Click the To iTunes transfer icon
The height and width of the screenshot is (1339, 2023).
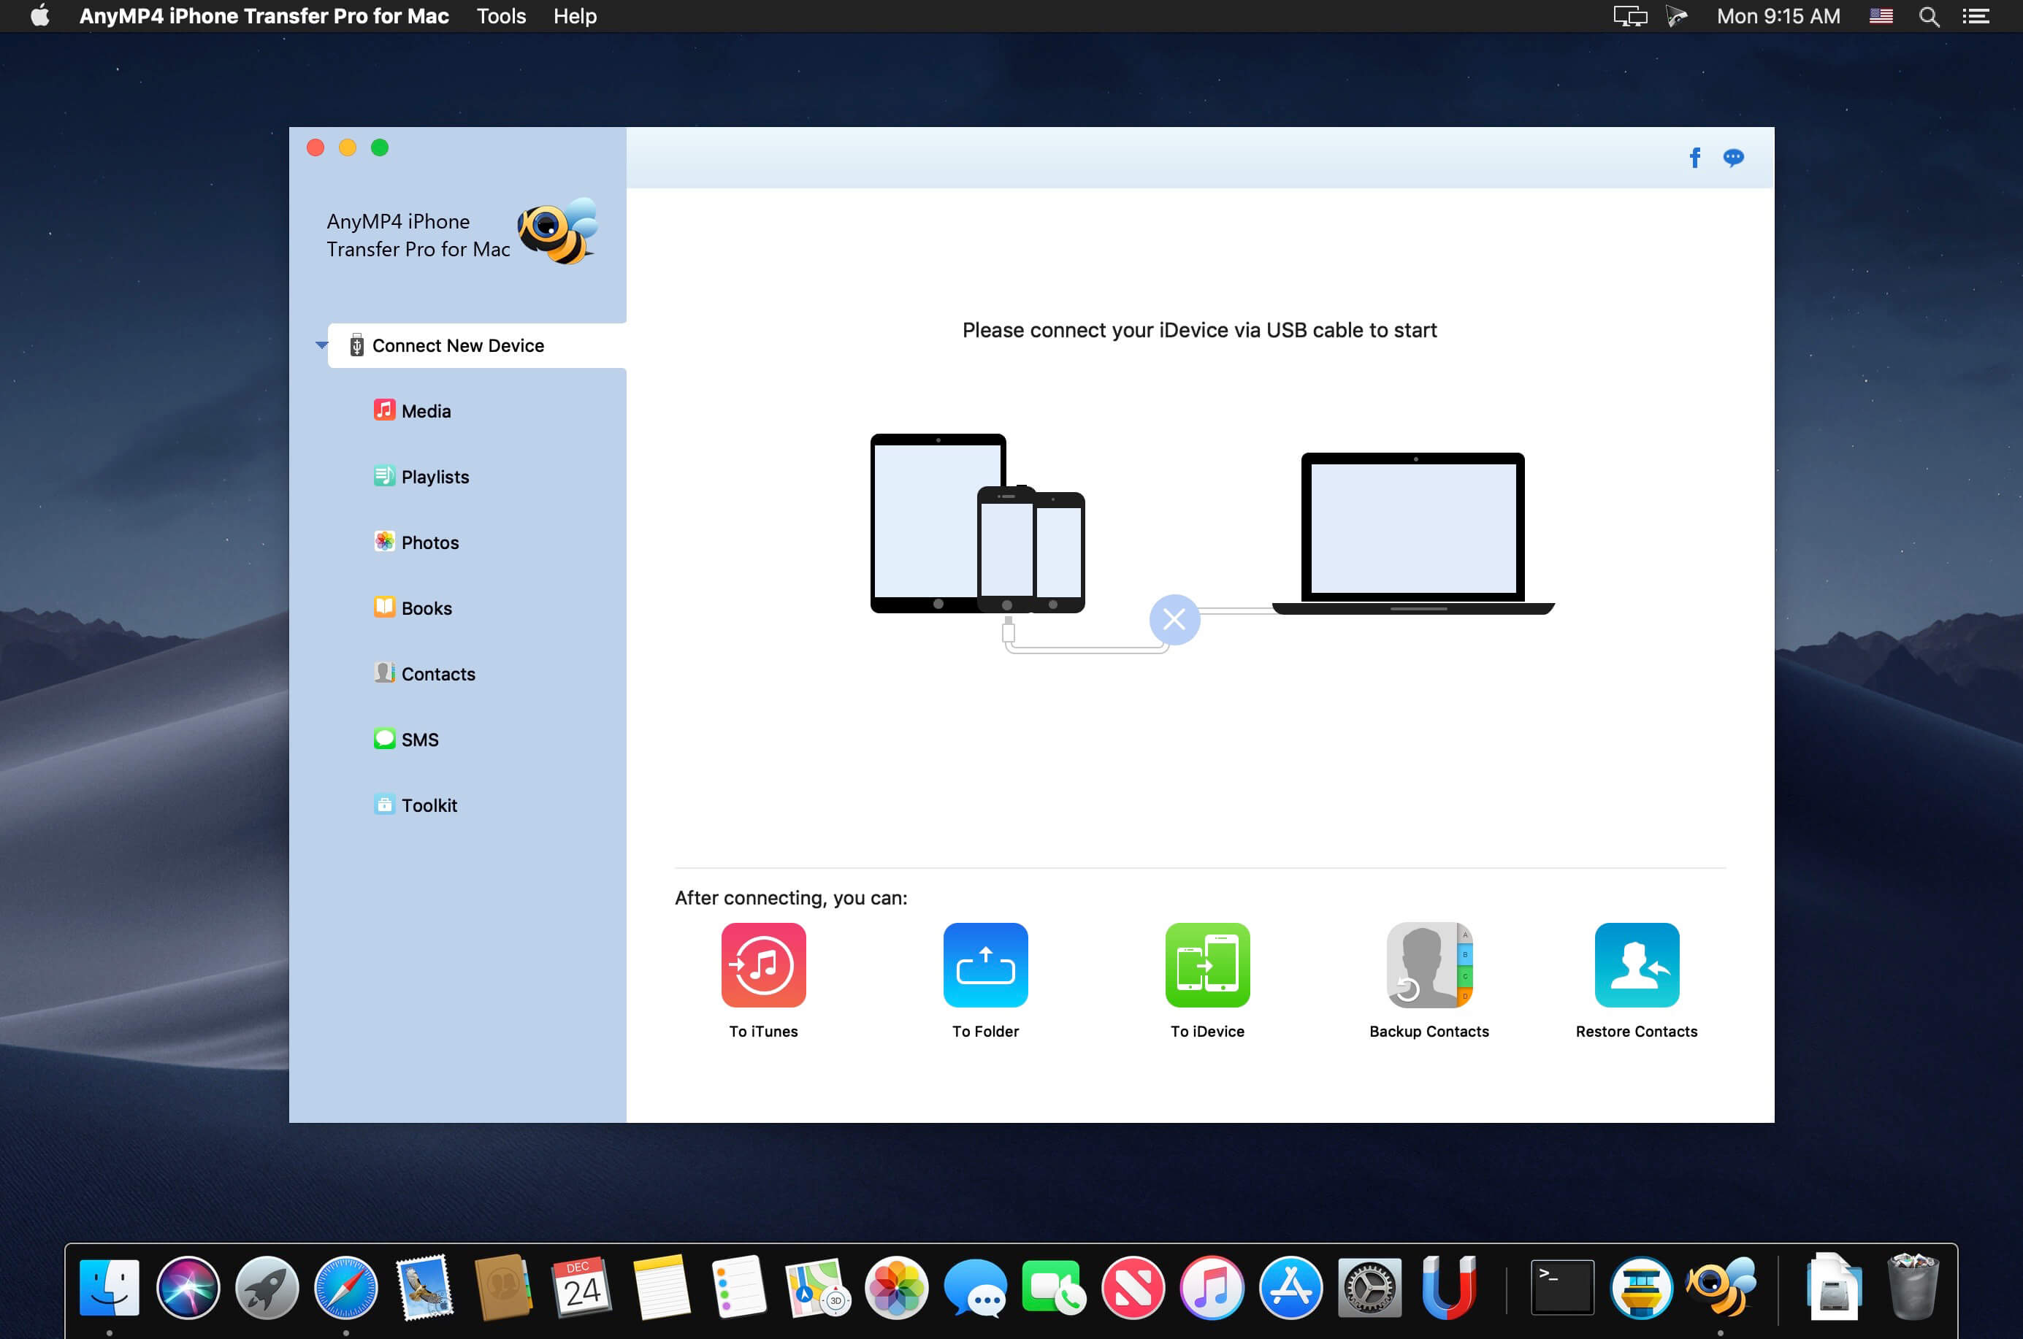point(762,964)
